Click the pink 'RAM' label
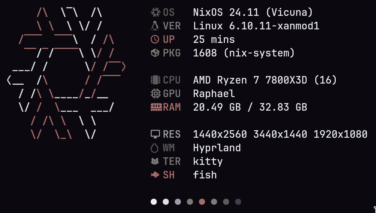376x213 pixels. (172, 107)
